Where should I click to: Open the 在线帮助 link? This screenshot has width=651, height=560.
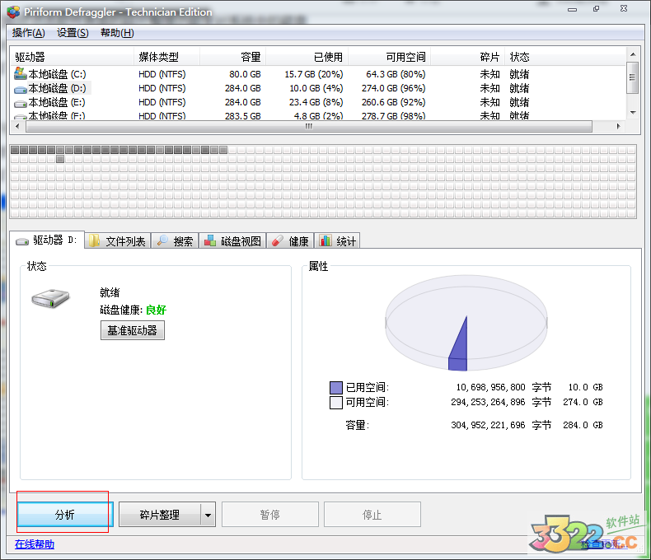[35, 544]
